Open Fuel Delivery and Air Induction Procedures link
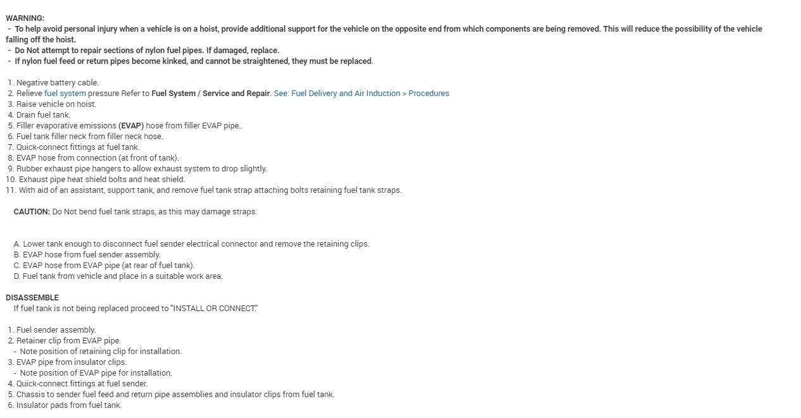The height and width of the screenshot is (418, 801). pos(361,94)
